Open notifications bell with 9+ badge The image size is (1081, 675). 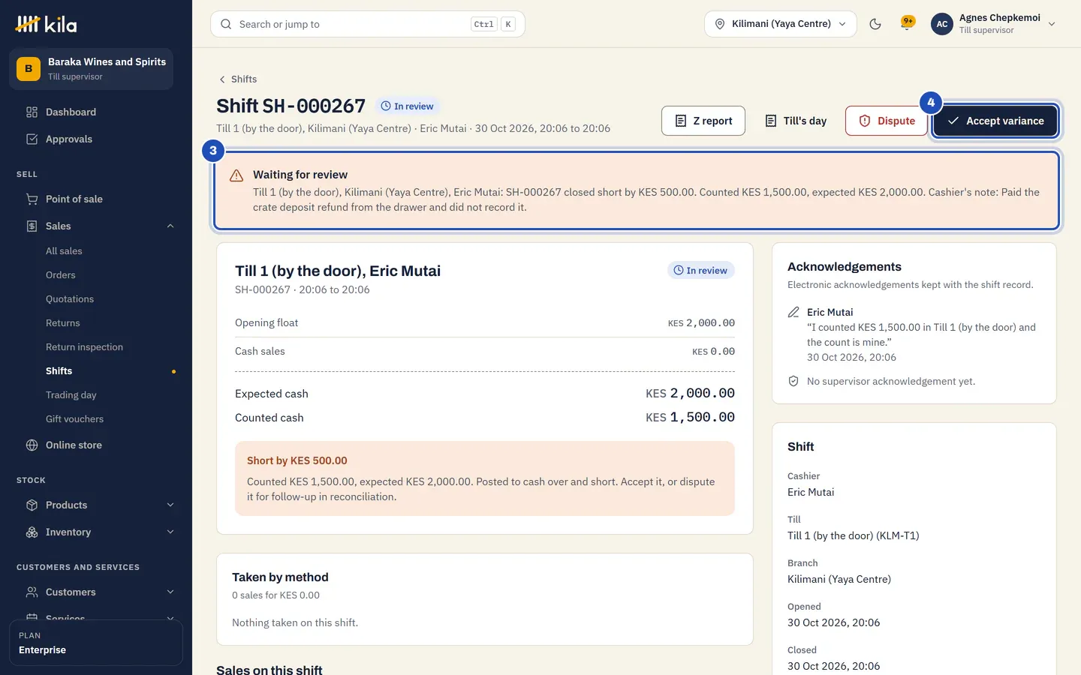(908, 24)
